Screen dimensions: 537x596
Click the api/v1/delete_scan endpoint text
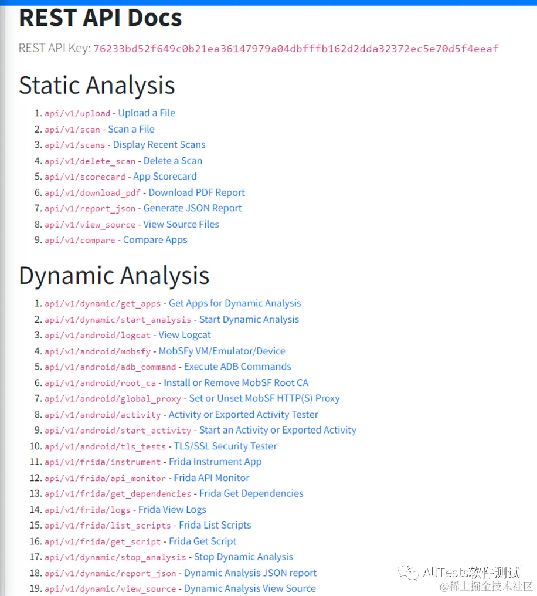pyautogui.click(x=90, y=161)
